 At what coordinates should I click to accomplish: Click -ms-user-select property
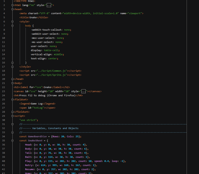42,42
